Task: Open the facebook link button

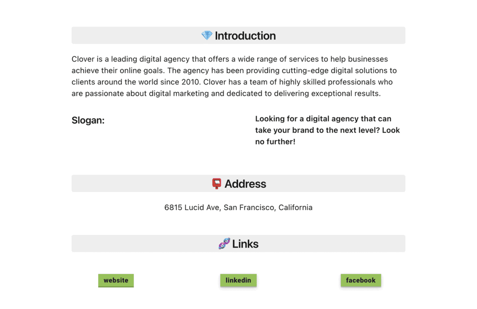Action: [x=361, y=281]
